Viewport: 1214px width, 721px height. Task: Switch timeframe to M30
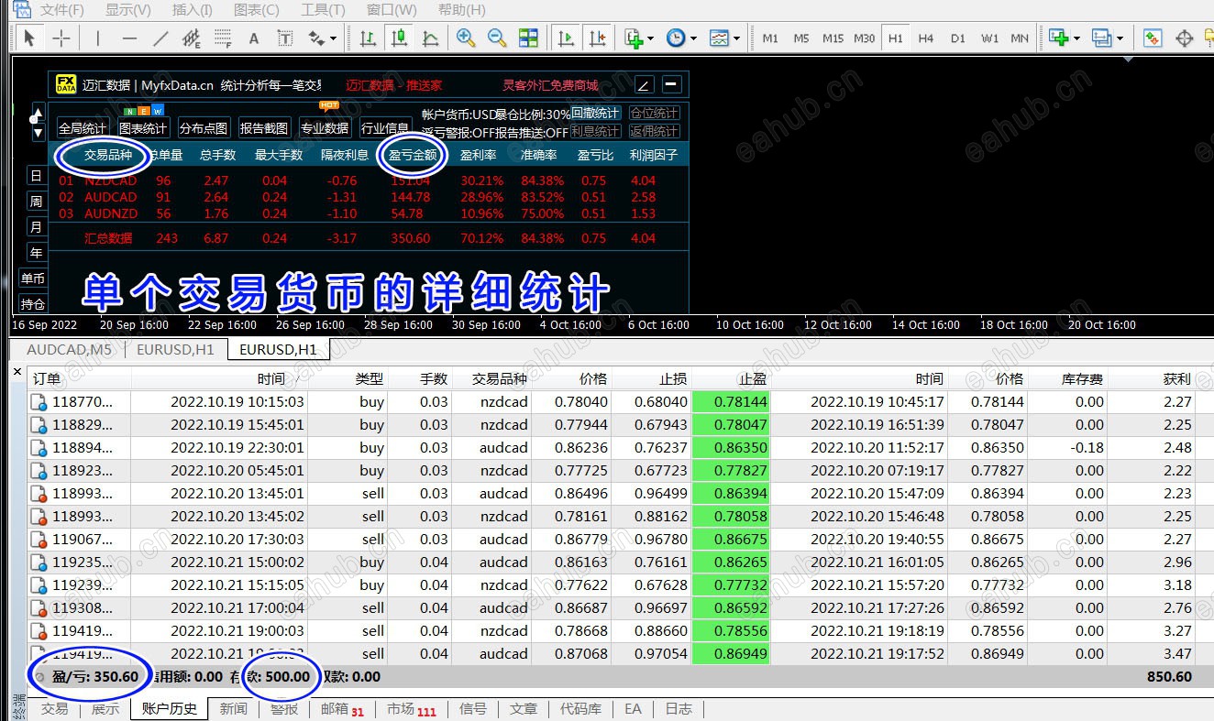pos(864,38)
